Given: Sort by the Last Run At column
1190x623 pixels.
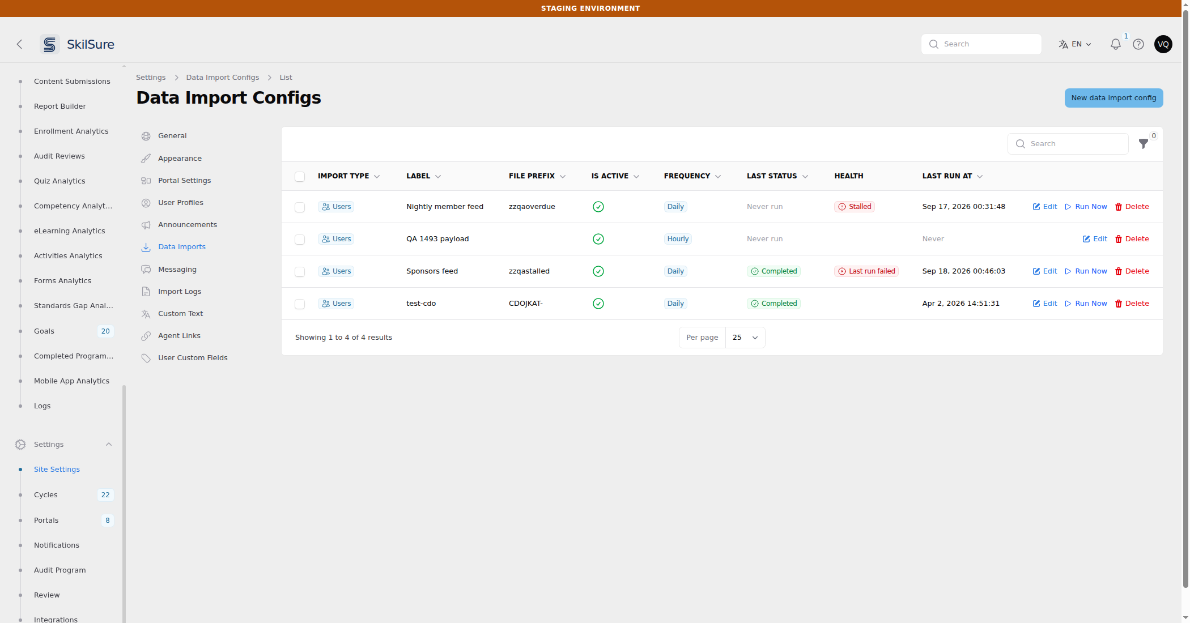Looking at the screenshot, I should tap(952, 176).
